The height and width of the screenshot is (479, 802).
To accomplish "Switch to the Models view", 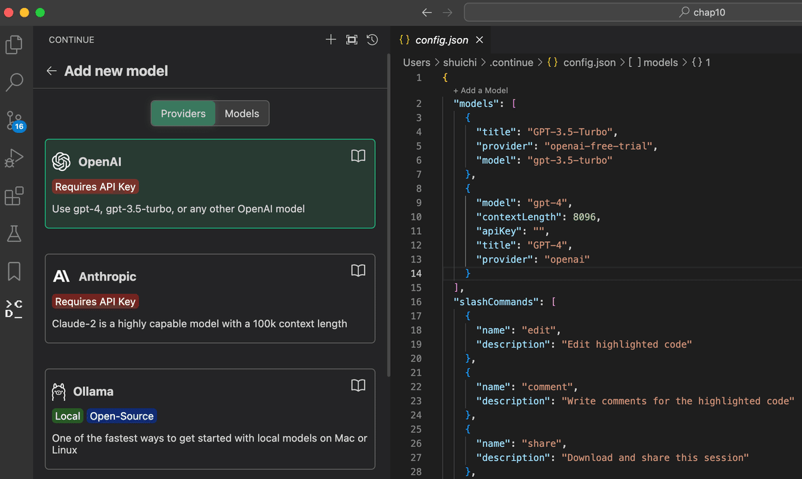I will (241, 113).
